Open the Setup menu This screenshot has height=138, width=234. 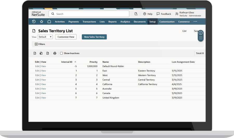(152, 22)
